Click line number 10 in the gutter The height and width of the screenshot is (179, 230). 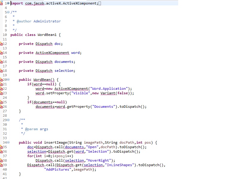tap(5, 35)
